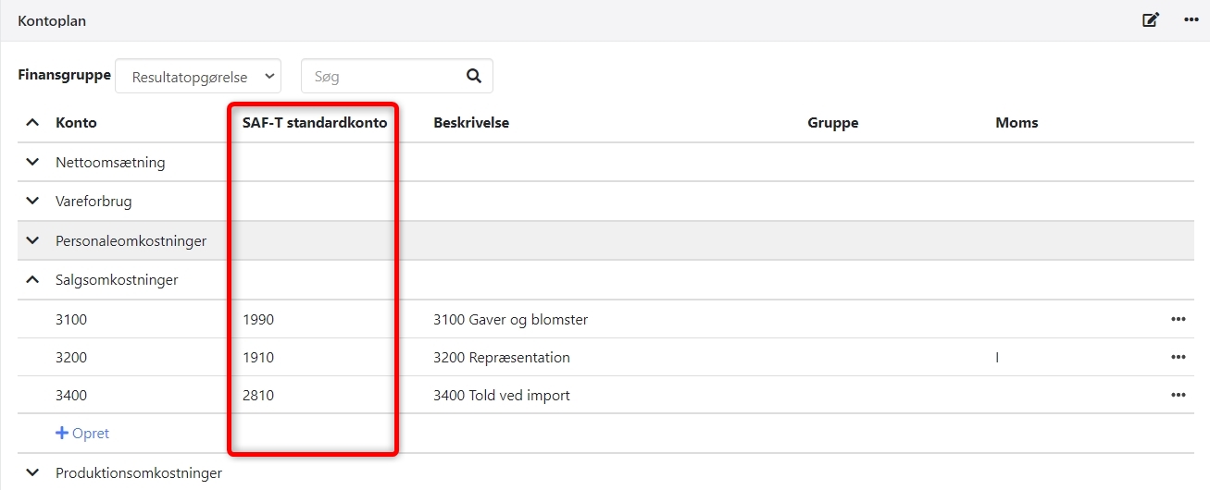Screen dimensions: 1210x490
Task: Expand the Personaleomkostninger group
Action: (33, 240)
